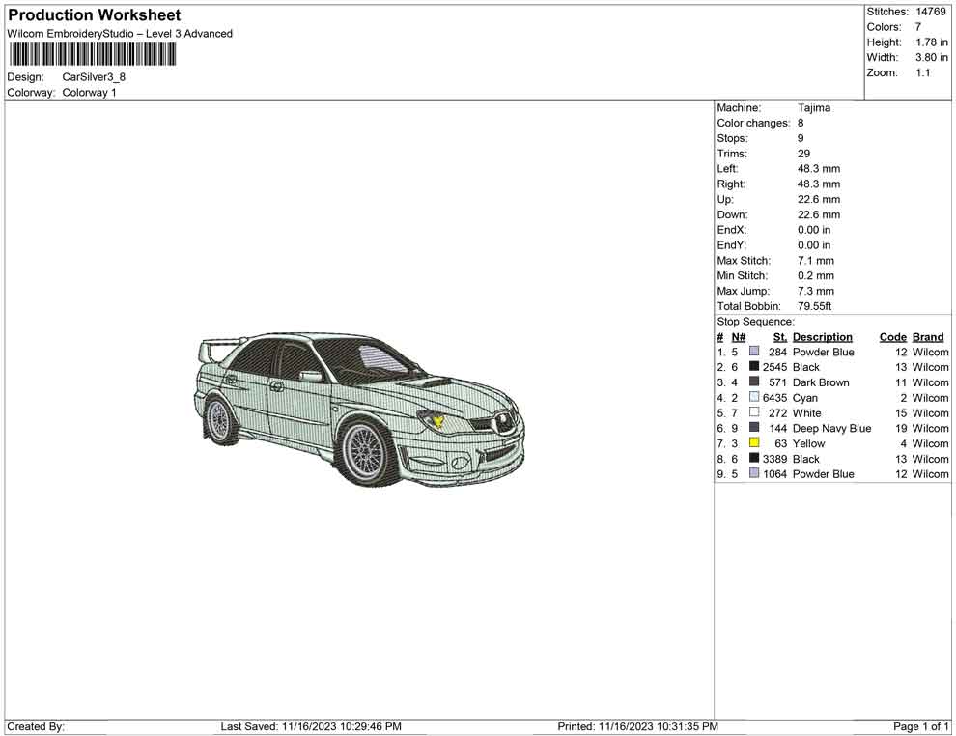Click the Code column header
956x736 pixels.
892,337
